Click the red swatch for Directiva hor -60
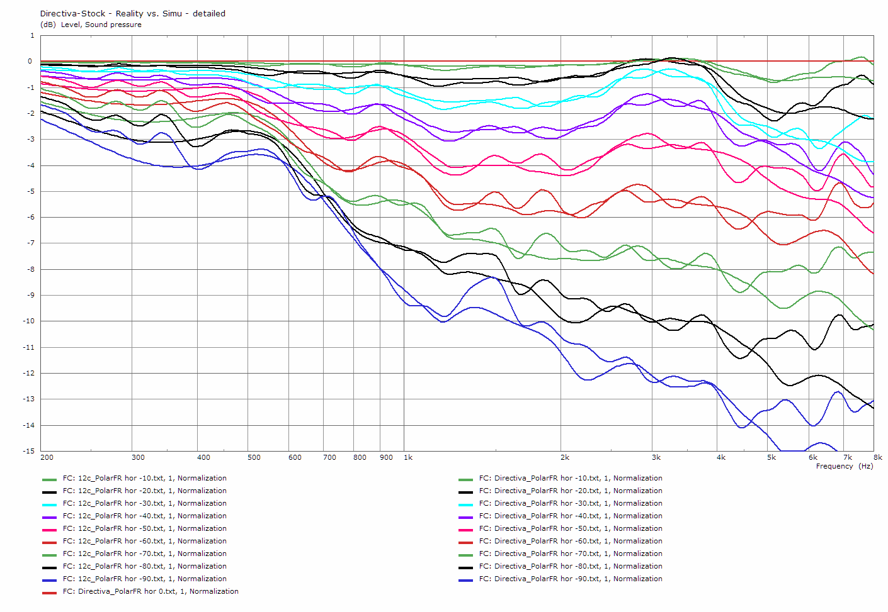888x612 pixels. point(465,542)
